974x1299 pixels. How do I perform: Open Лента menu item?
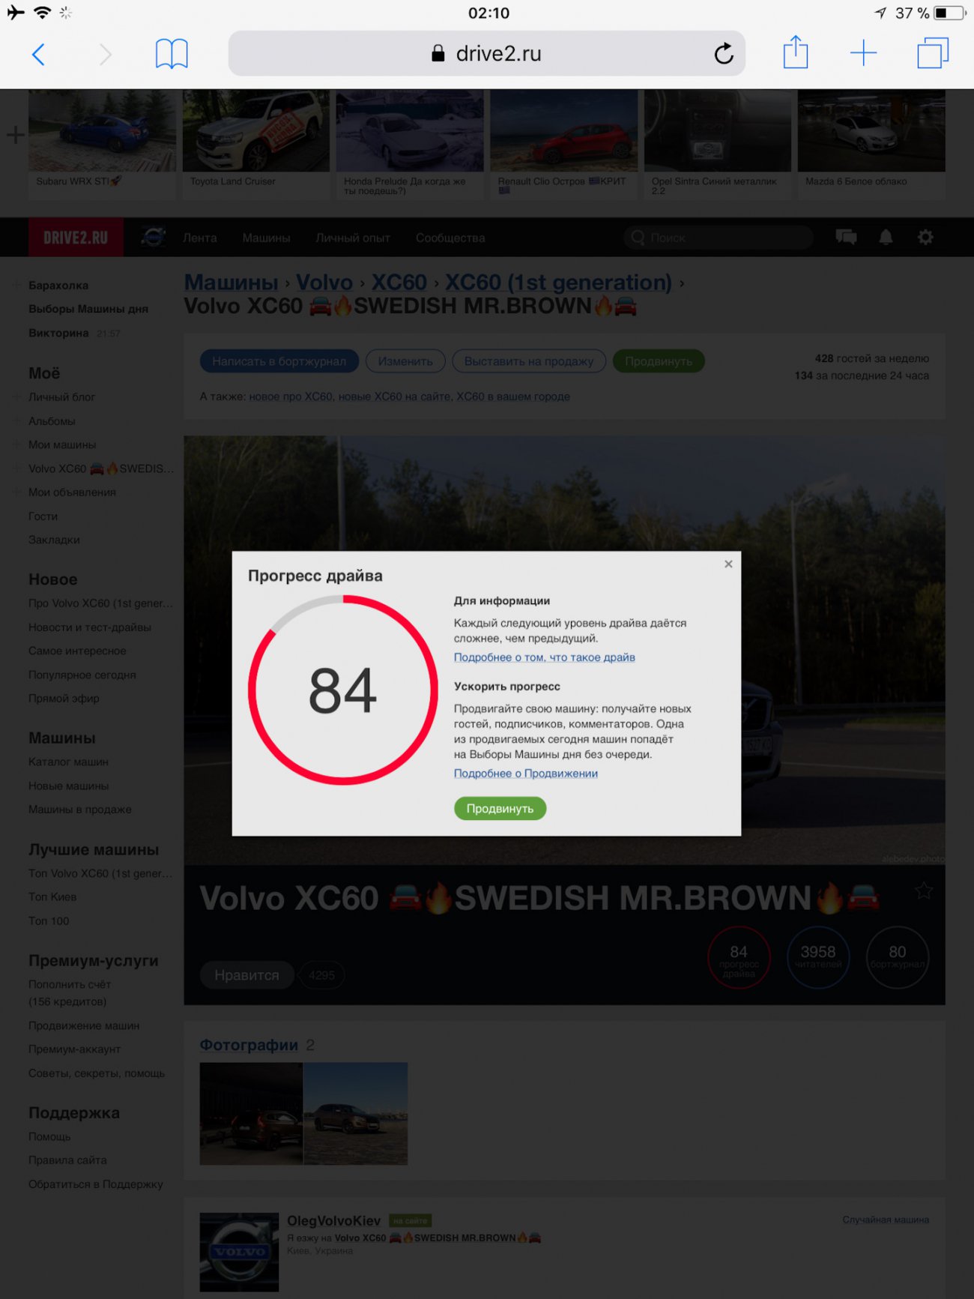click(199, 238)
